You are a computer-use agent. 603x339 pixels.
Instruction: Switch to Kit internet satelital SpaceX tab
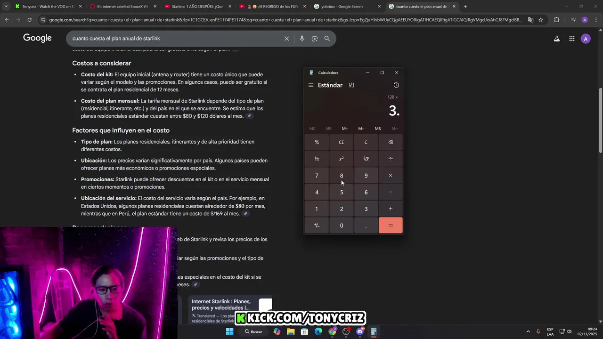[x=122, y=7]
